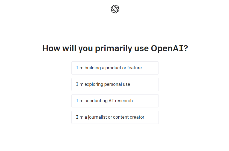The height and width of the screenshot is (151, 229).
Task: Indicate you are building a product
Action: tap(115, 68)
